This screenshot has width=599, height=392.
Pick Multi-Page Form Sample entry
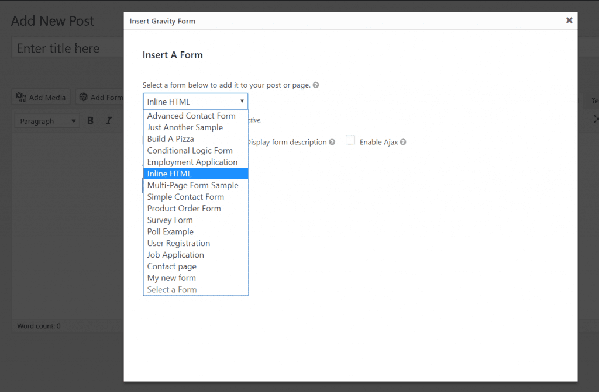pos(195,185)
